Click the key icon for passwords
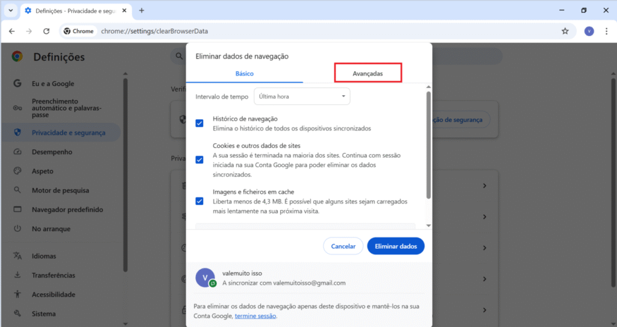Screen dimensions: 617x327 pos(17,108)
